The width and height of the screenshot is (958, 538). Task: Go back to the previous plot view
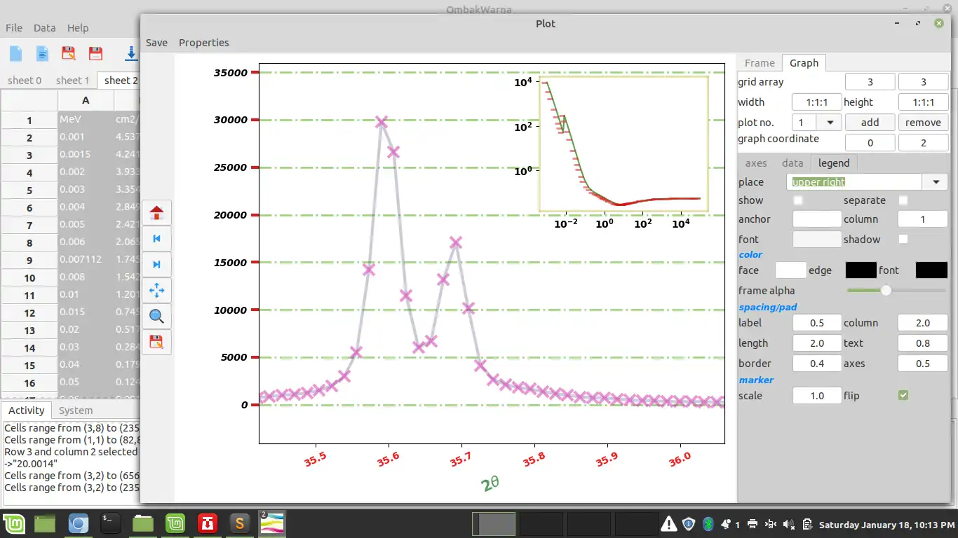(x=156, y=238)
